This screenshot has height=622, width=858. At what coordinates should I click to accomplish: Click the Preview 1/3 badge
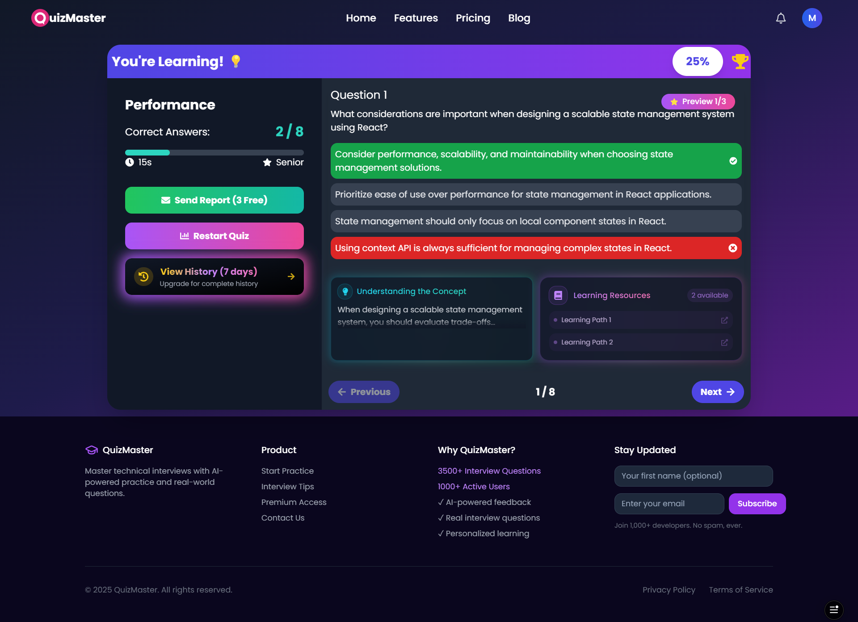click(x=698, y=101)
